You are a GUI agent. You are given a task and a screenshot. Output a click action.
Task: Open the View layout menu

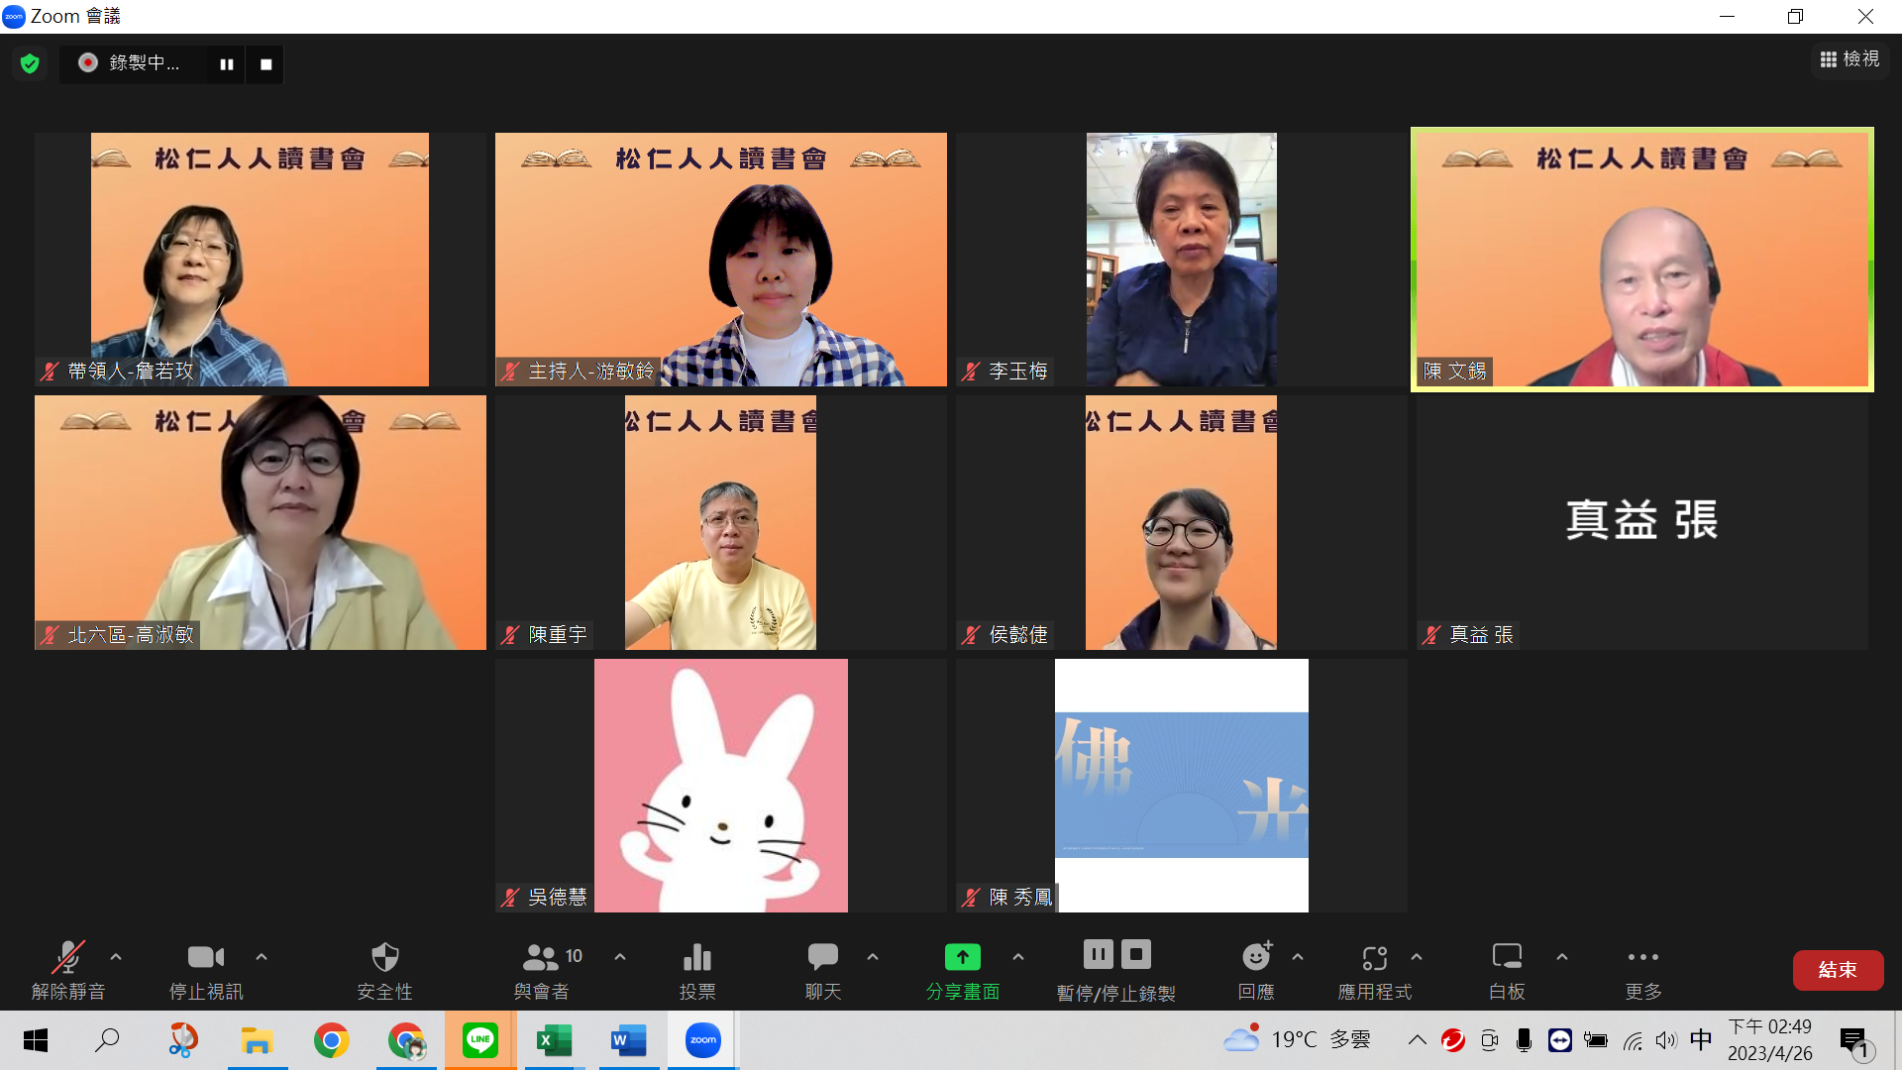[1849, 59]
